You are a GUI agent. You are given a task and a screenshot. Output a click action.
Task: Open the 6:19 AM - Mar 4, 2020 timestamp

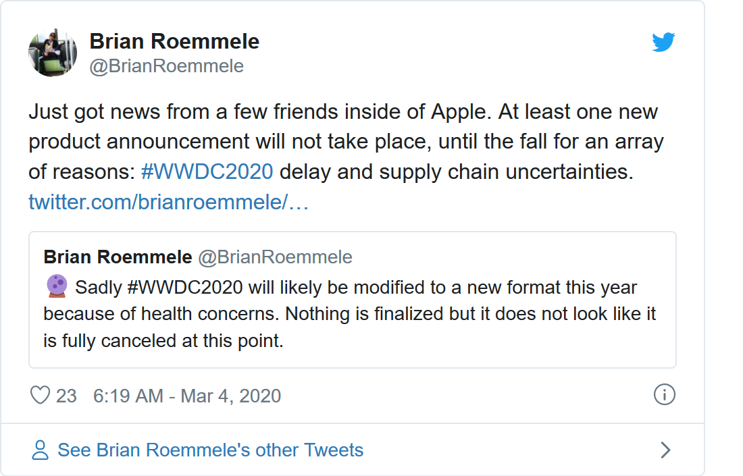coord(187,396)
